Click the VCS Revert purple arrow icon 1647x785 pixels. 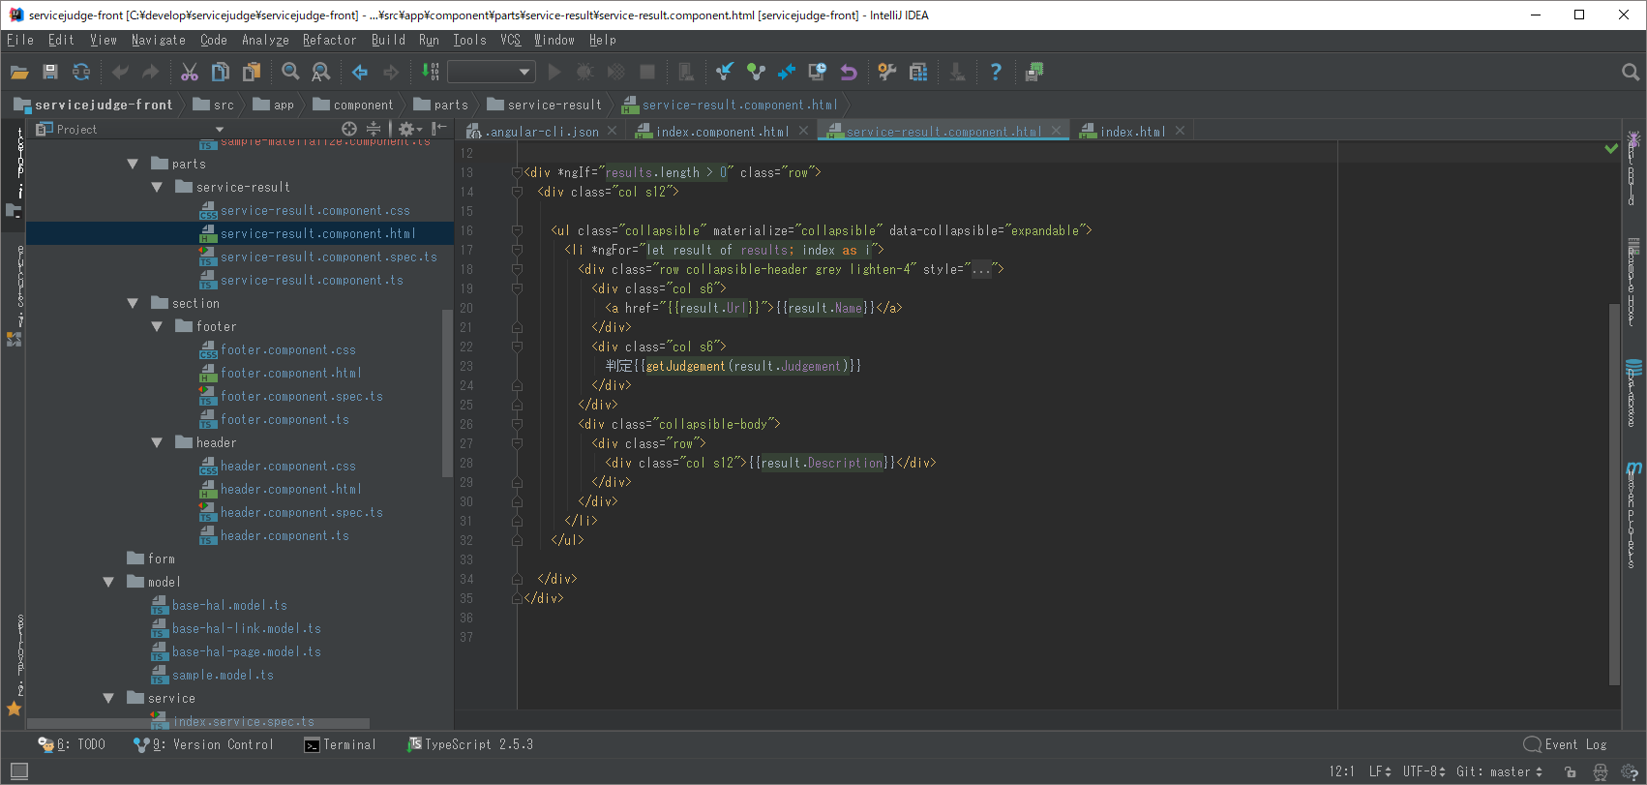click(849, 72)
